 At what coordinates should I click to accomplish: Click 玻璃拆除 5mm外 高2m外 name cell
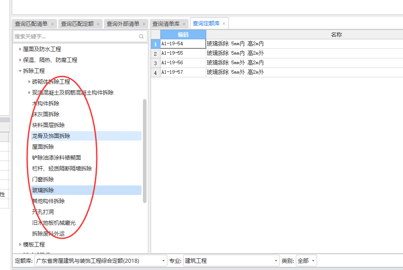click(304, 72)
